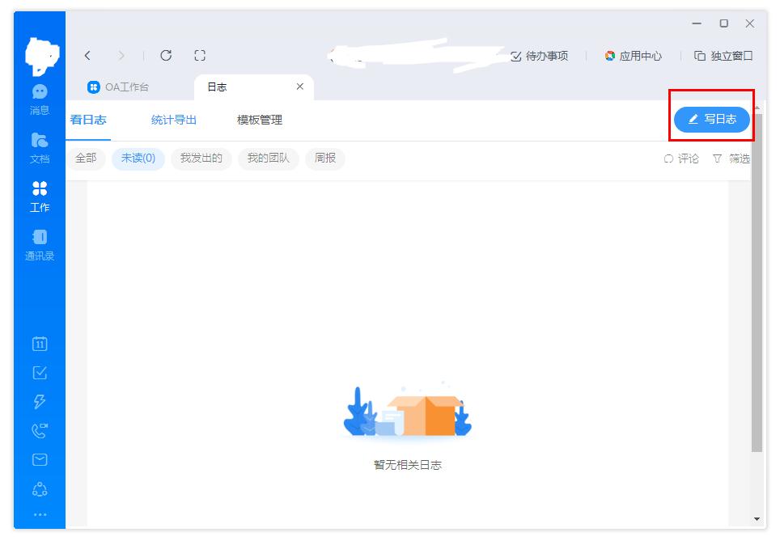
Task: Open the calendar icon in the sidebar
Action: click(39, 343)
